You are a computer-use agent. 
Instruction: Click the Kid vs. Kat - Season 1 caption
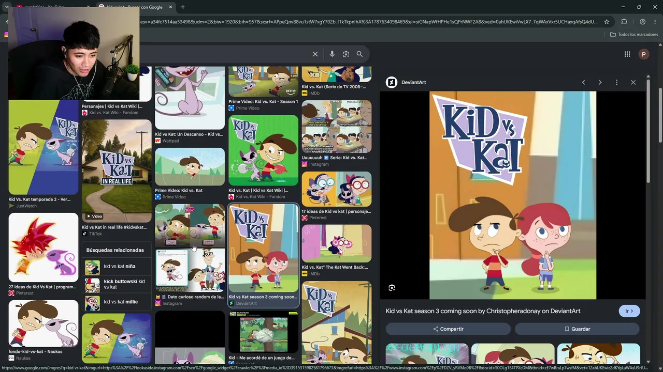click(263, 102)
